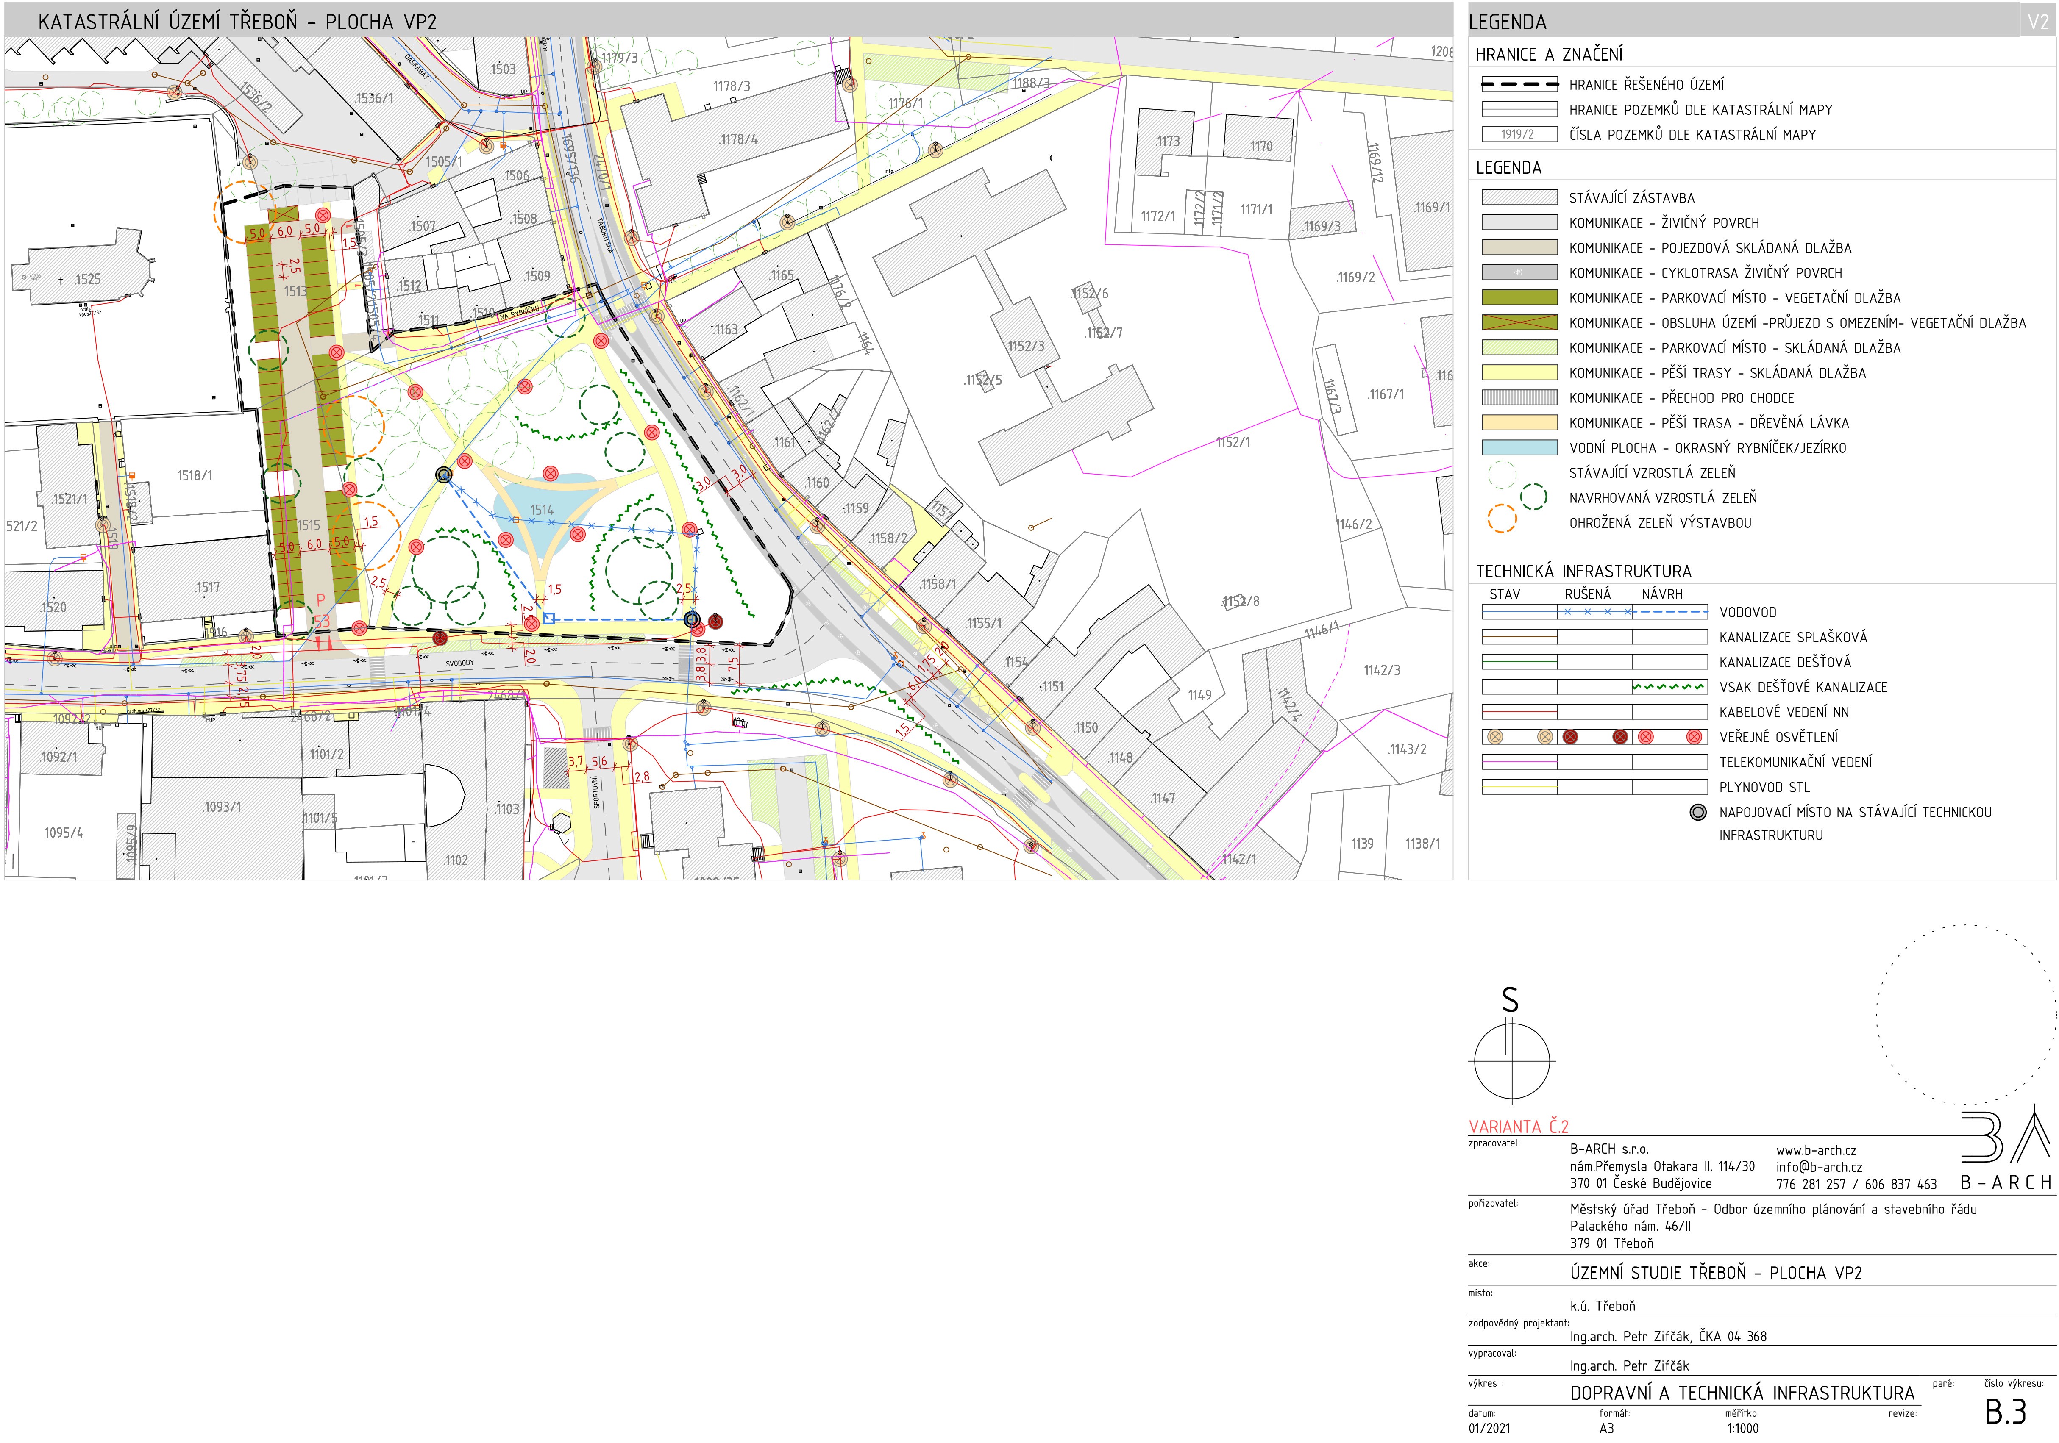
Task: Open the www.b-arch.cz website link
Action: click(x=1816, y=1150)
